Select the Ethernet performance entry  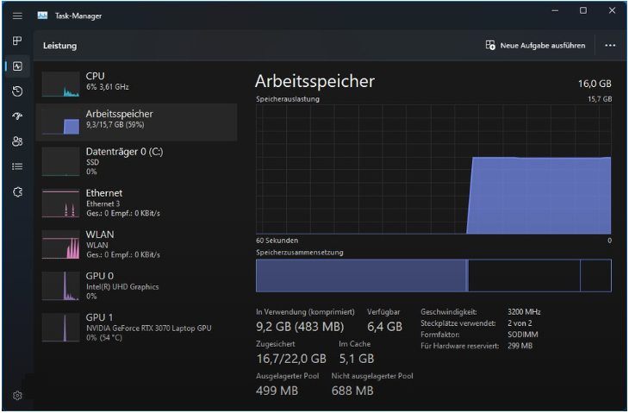[136, 203]
